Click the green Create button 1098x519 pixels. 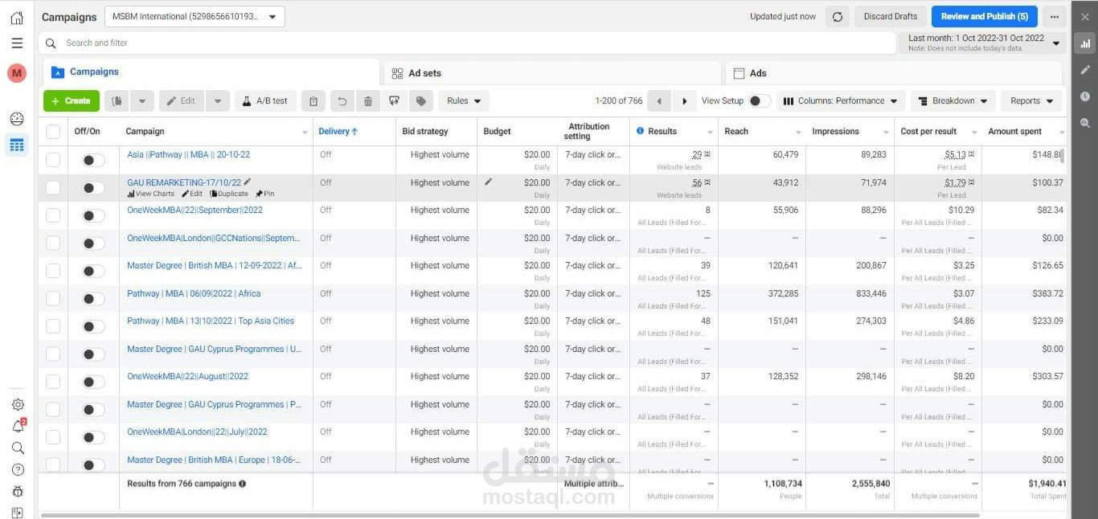72,101
